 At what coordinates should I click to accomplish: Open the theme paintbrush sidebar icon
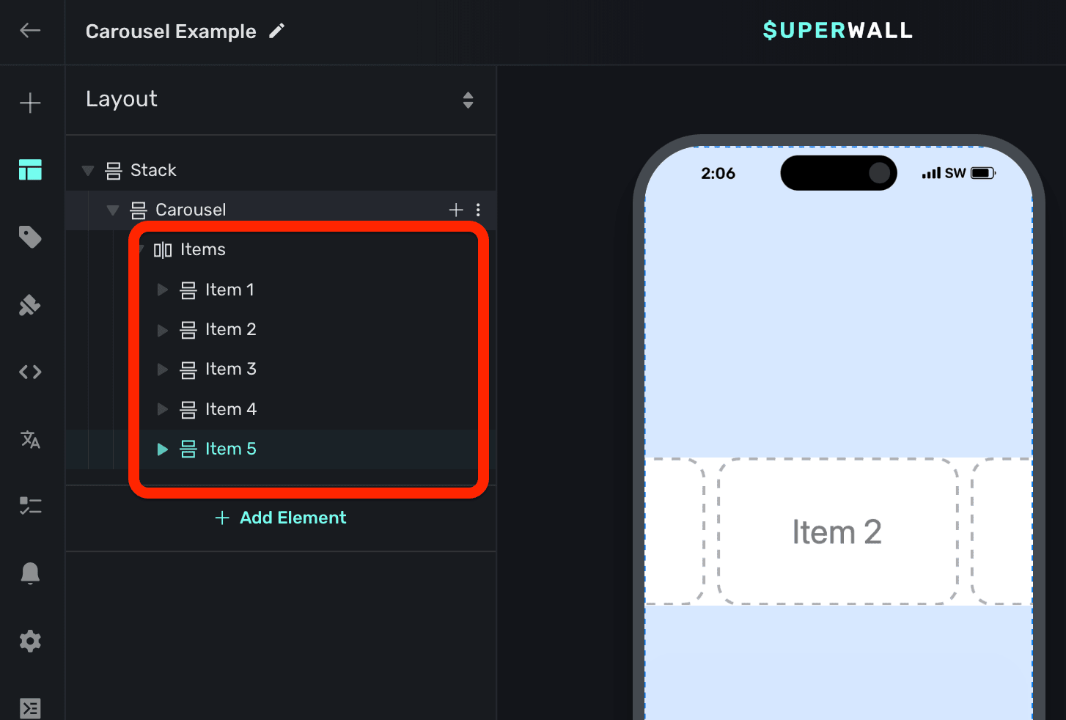click(30, 305)
